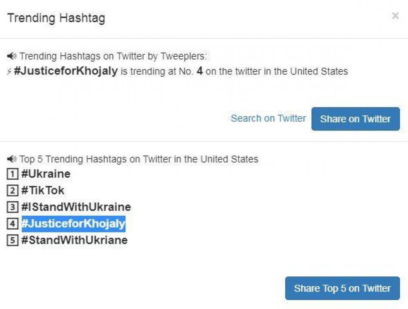This screenshot has width=408, height=309.
Task: Select the #TikTok hashtag entry
Action: (43, 190)
